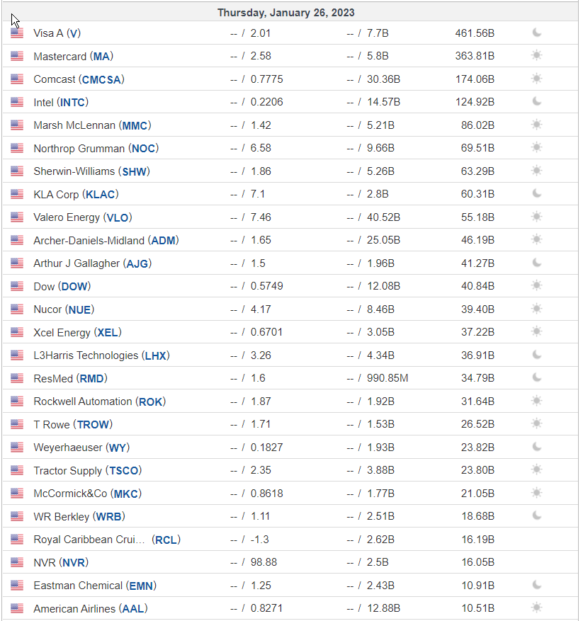Open the INTC ticker link
Viewport: 583px width, 621px height.
72,103
